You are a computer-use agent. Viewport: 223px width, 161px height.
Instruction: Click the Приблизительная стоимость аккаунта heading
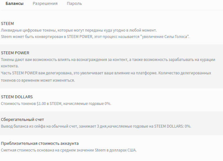(x=40, y=143)
